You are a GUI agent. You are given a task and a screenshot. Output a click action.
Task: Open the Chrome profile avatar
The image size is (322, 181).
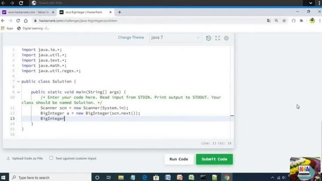(x=312, y=21)
